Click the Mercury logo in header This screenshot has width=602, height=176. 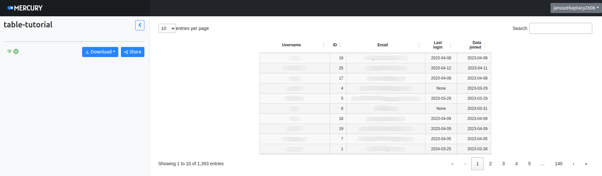pyautogui.click(x=25, y=8)
